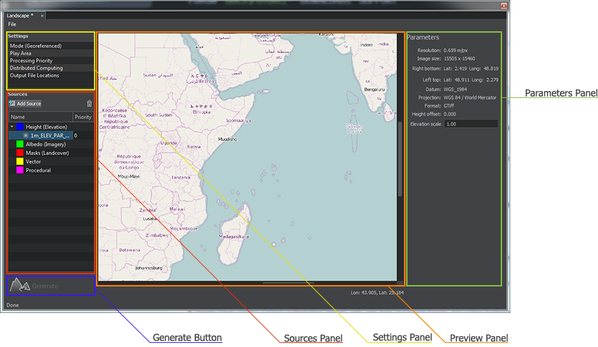Click the file icon beside 1m_ELEV_PAR
598x347 pixels.
click(26, 135)
